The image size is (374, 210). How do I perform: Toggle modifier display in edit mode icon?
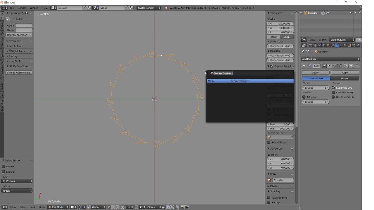coord(335,66)
